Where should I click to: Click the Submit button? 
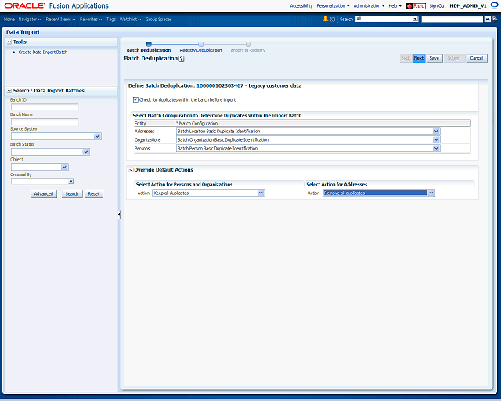pos(454,58)
